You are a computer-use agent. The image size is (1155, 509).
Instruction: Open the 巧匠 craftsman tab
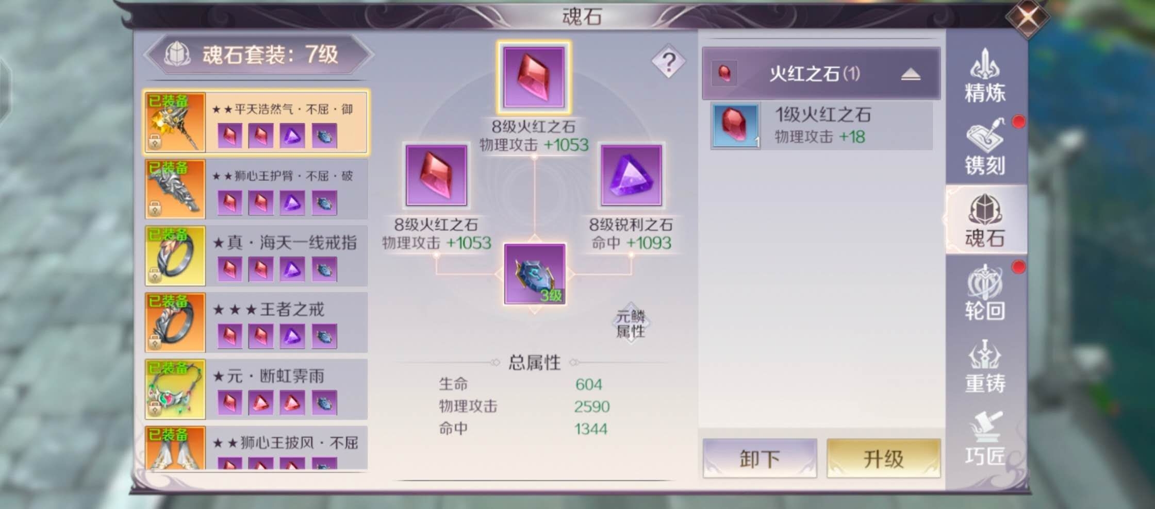pyautogui.click(x=985, y=438)
